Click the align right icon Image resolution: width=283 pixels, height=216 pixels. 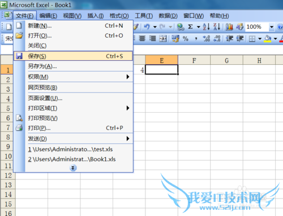click(x=152, y=38)
